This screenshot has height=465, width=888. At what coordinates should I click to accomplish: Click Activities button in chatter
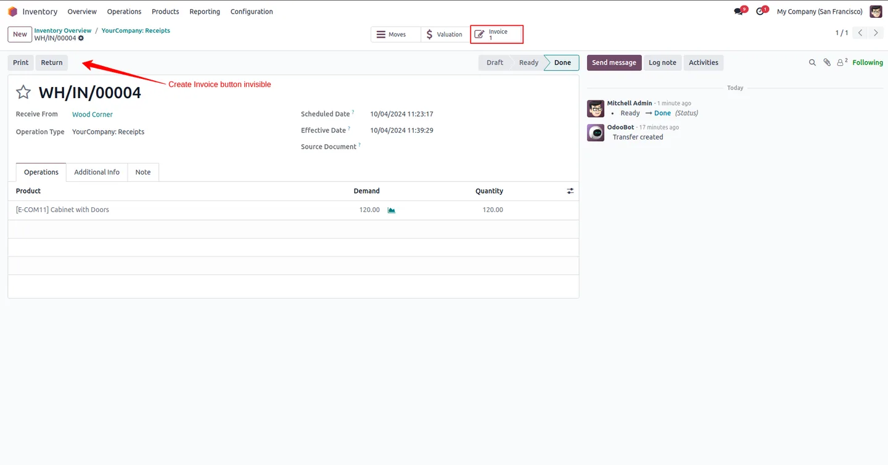704,63
